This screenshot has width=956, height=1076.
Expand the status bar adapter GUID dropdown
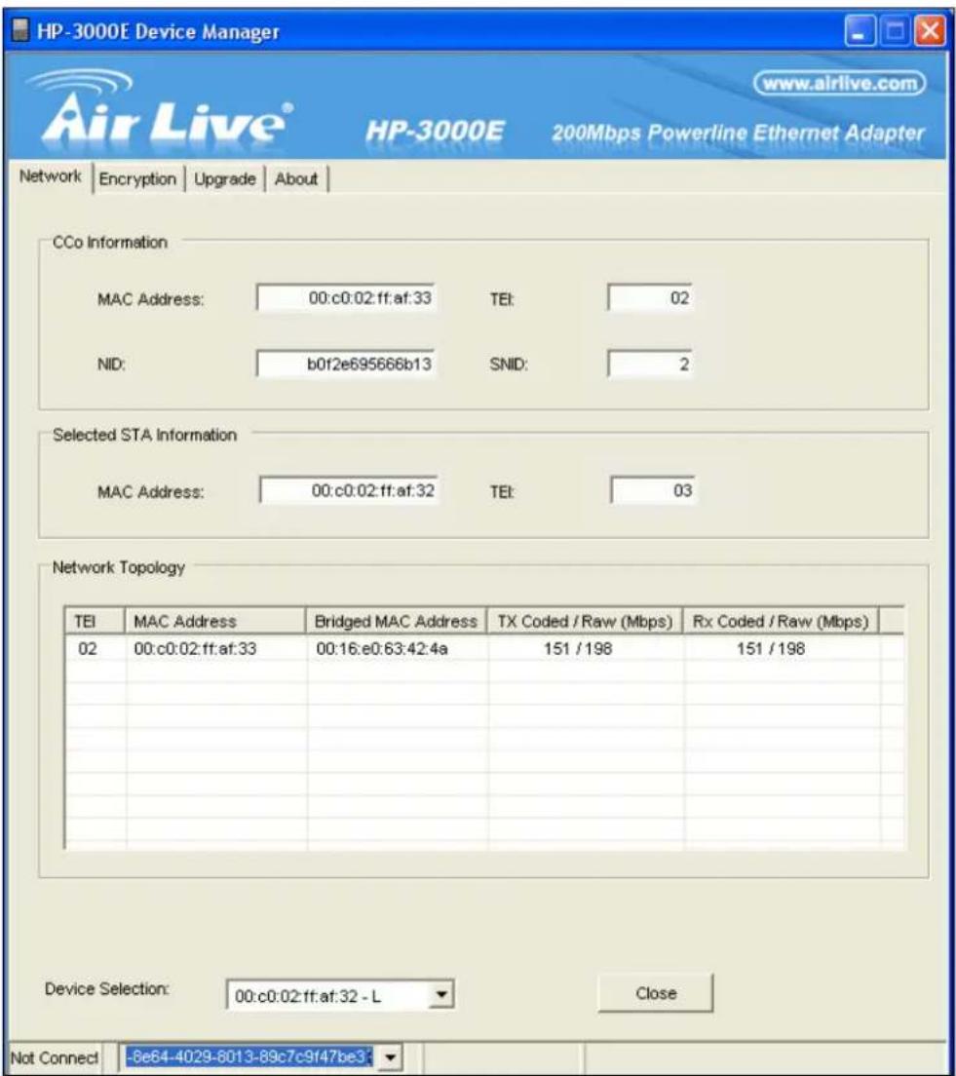coord(390,1057)
